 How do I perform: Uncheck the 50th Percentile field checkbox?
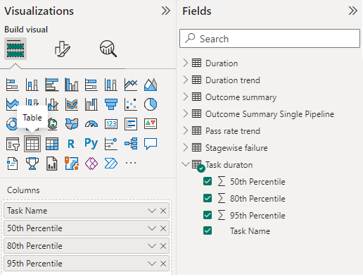coord(208,181)
